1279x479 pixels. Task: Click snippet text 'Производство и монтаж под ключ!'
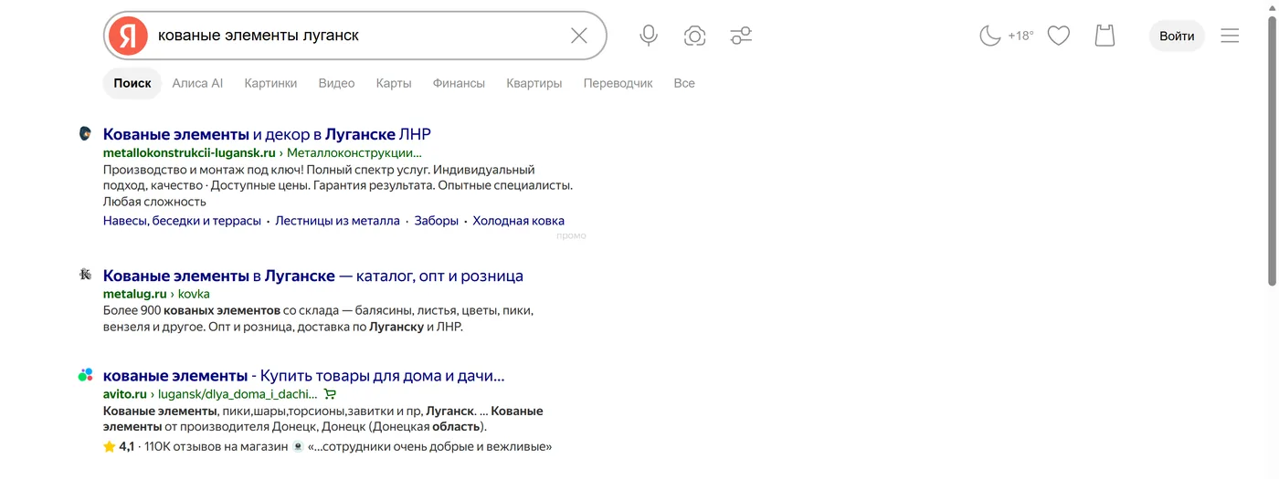[203, 170]
